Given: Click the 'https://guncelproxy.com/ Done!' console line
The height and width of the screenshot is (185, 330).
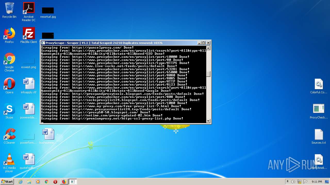Looking at the screenshot, I should (87, 48).
